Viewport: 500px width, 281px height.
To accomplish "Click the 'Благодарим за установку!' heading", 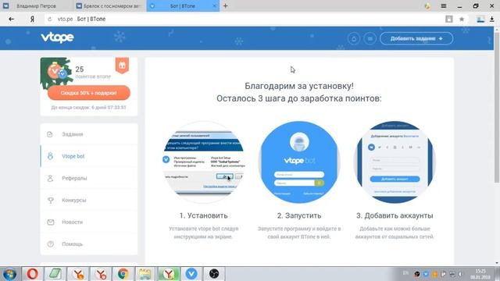I will (x=299, y=86).
